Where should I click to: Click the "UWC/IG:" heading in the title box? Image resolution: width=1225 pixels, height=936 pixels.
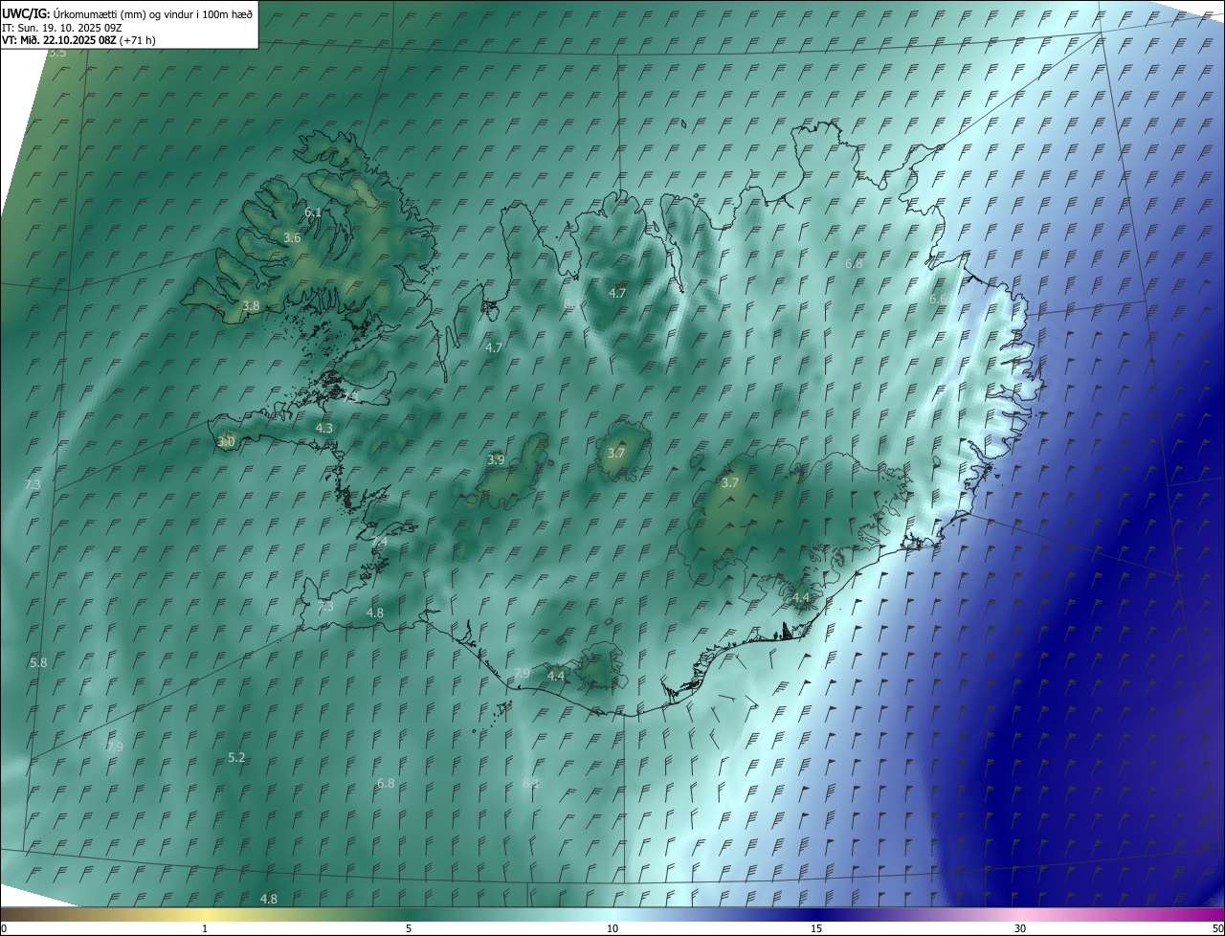pyautogui.click(x=26, y=13)
